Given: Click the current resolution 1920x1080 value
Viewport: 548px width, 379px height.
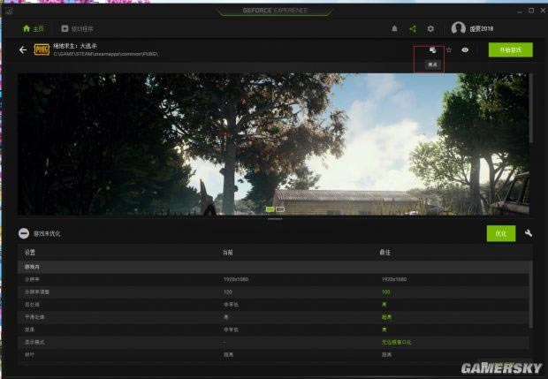Looking at the screenshot, I should coord(236,279).
